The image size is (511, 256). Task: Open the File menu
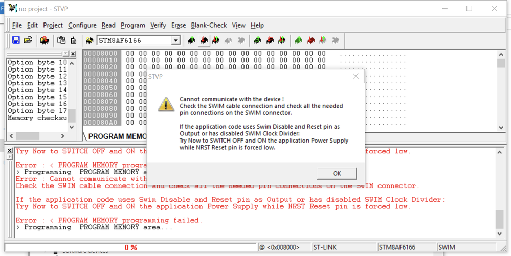pos(17,25)
